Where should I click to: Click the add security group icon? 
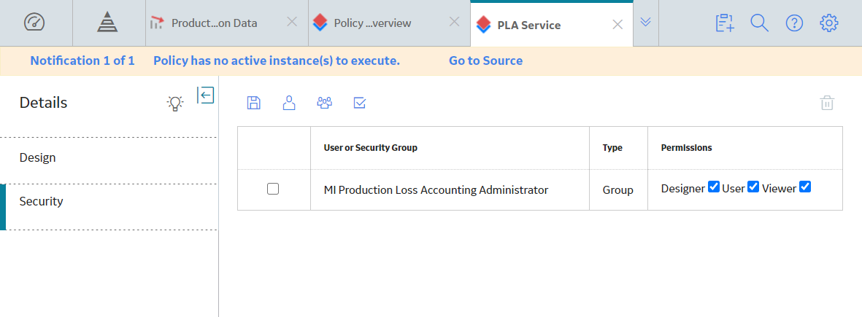pyautogui.click(x=325, y=103)
